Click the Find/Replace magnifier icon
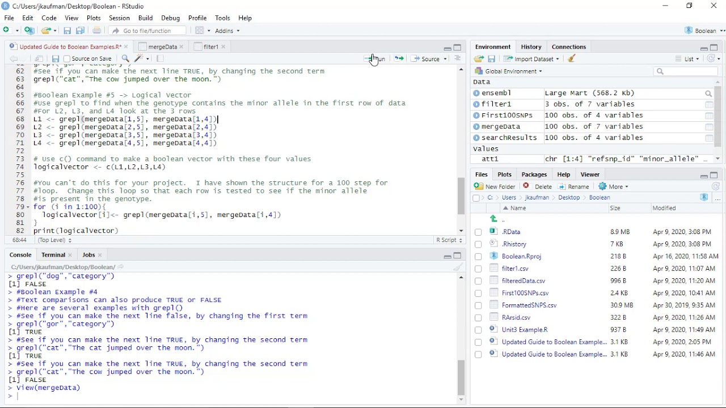The height and width of the screenshot is (408, 726). click(125, 59)
